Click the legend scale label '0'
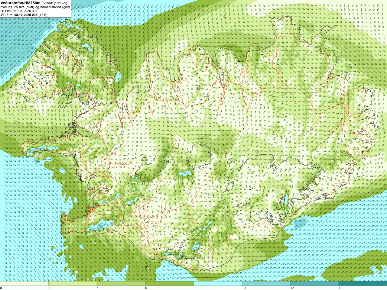This screenshot has width=387, height=290. point(1,288)
